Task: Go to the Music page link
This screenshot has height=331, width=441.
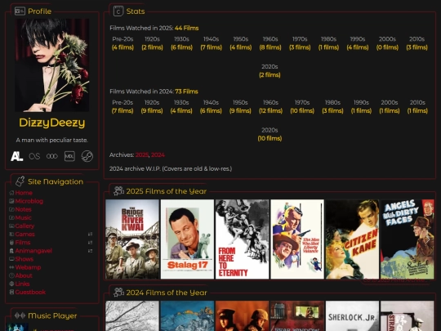Action: click(24, 217)
